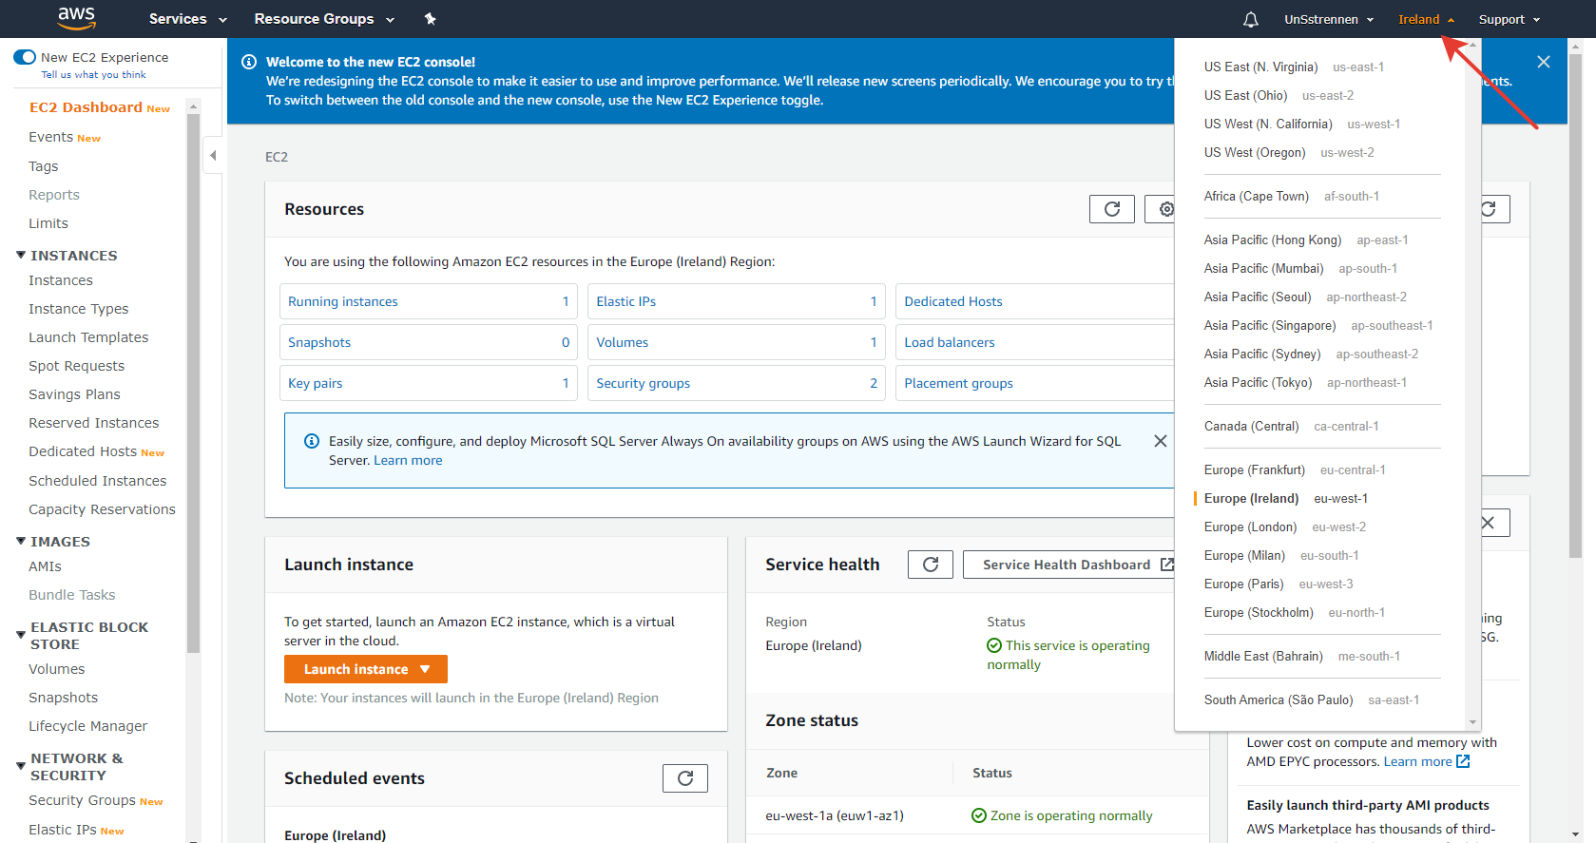Expand the Services dropdown menu
This screenshot has width=1596, height=843.
click(x=188, y=19)
